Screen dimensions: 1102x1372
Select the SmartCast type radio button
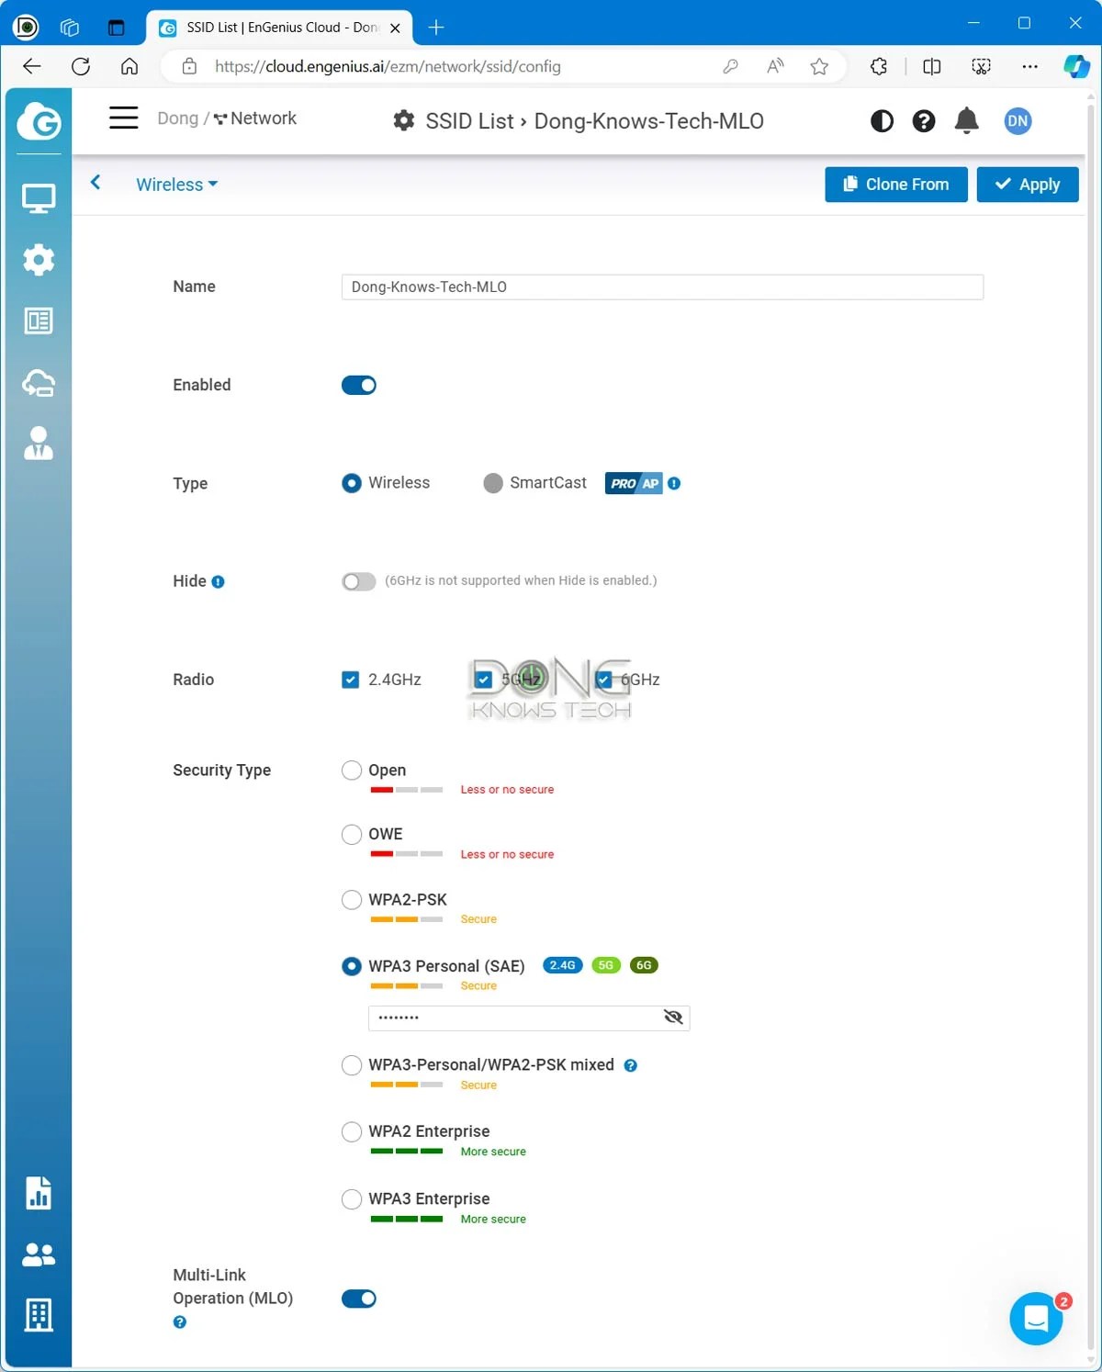tap(493, 484)
